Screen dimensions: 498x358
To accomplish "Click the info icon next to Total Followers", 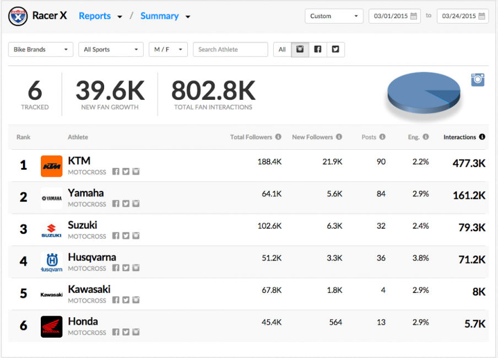I will click(278, 137).
